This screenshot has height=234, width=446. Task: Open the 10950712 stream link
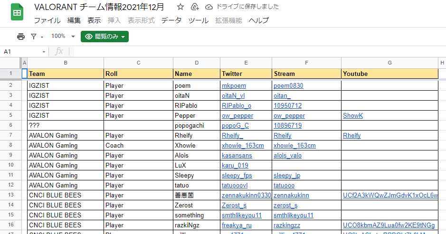coord(287,105)
